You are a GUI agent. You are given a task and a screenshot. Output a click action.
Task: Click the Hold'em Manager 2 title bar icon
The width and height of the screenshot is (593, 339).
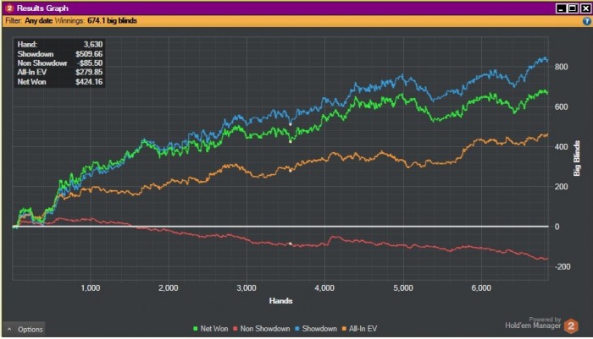pyautogui.click(x=9, y=8)
